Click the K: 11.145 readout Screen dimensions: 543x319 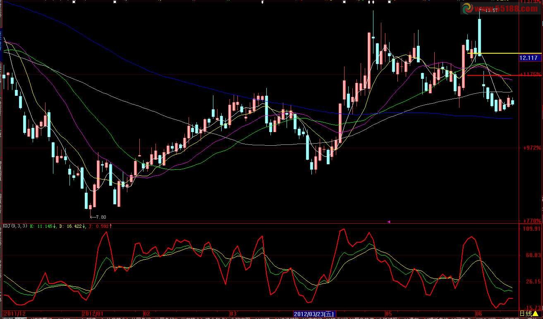click(x=43, y=226)
